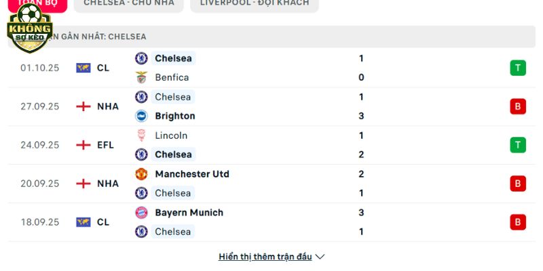
Task: Click the red B badge for Brighton match
Action: [518, 106]
